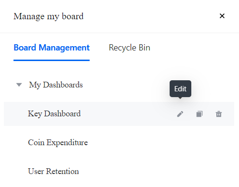The image size is (239, 187).
Task: Click the blue underline beneath Board Management
Action: pyautogui.click(x=52, y=60)
